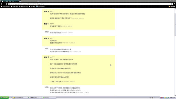The height and width of the screenshot is (99, 176).
Task: Open the Hotmail bookmark
Action: pos(5,6)
